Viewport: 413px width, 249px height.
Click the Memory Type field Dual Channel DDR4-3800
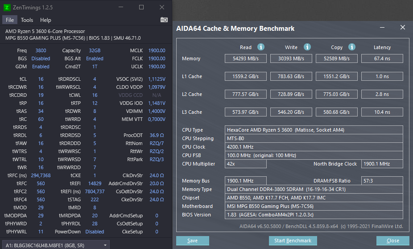[314, 189]
